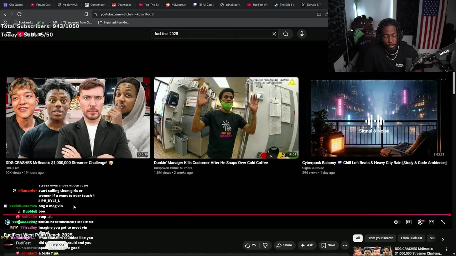Click the page scrollbar on right edge
This screenshot has width=456, height=256.
454,82
